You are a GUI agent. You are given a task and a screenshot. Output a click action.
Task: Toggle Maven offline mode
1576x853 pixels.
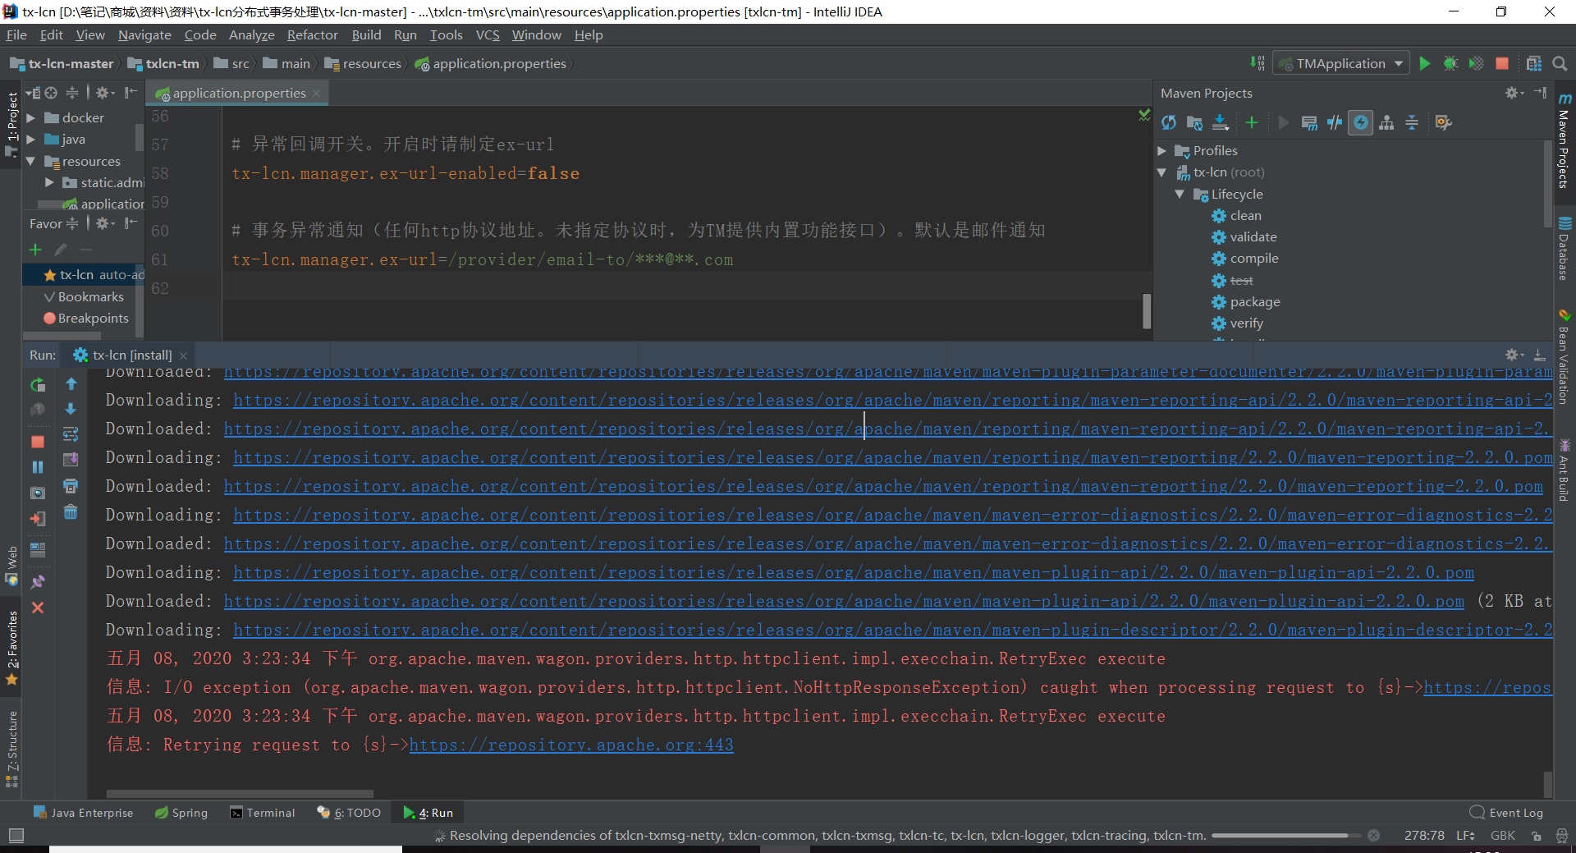pyautogui.click(x=1335, y=123)
